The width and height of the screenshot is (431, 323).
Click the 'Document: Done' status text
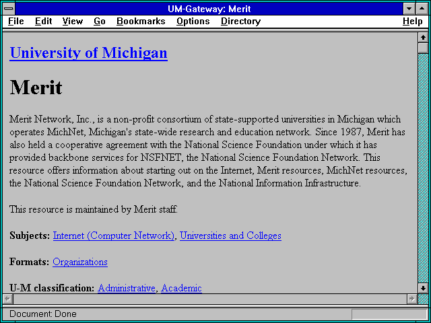coord(43,314)
